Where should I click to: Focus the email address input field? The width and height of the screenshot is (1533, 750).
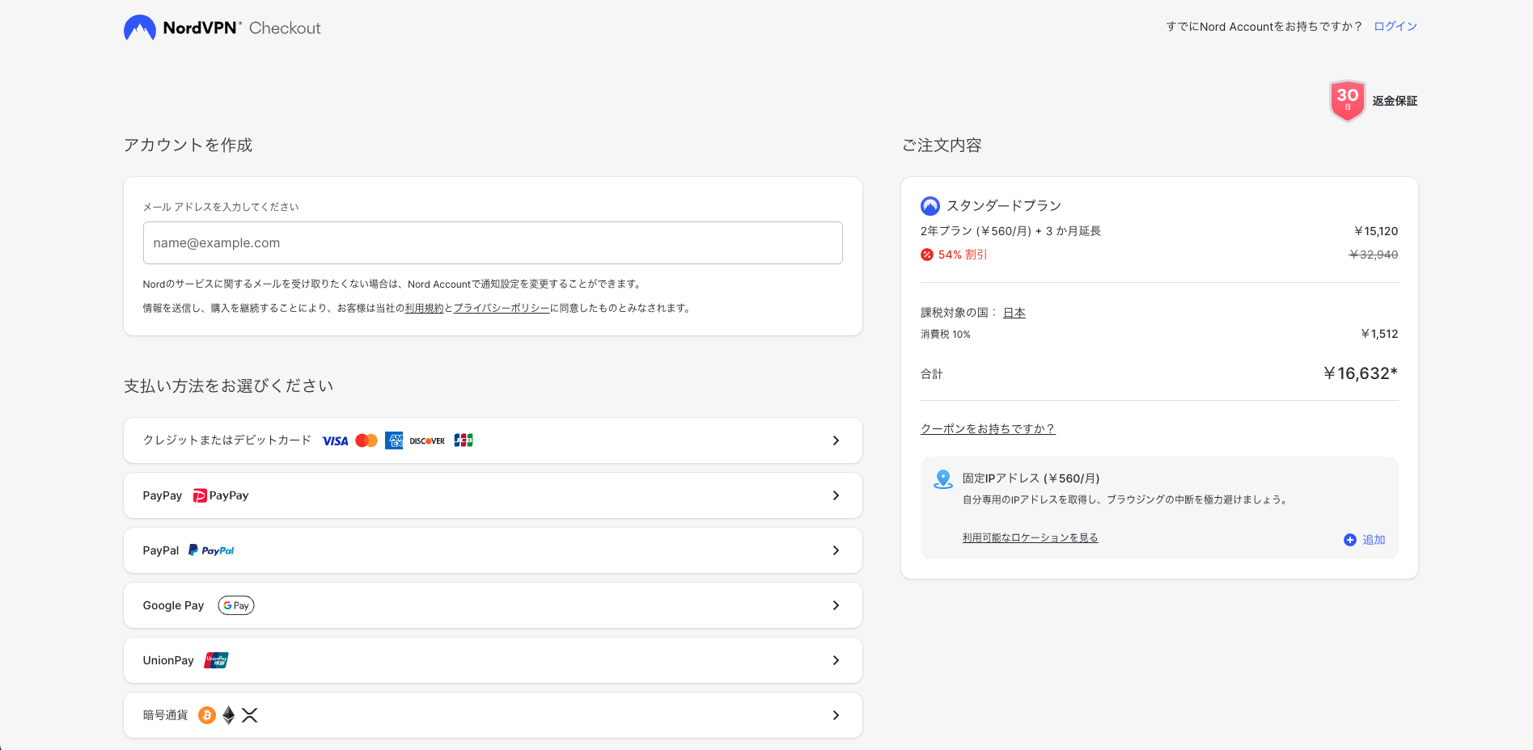(493, 242)
